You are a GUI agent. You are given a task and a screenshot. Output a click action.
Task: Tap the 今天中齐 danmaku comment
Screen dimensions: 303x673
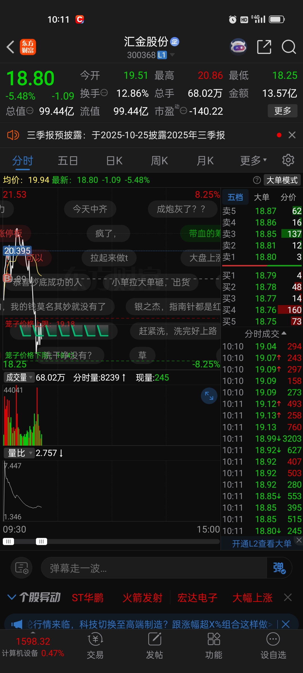coord(90,209)
